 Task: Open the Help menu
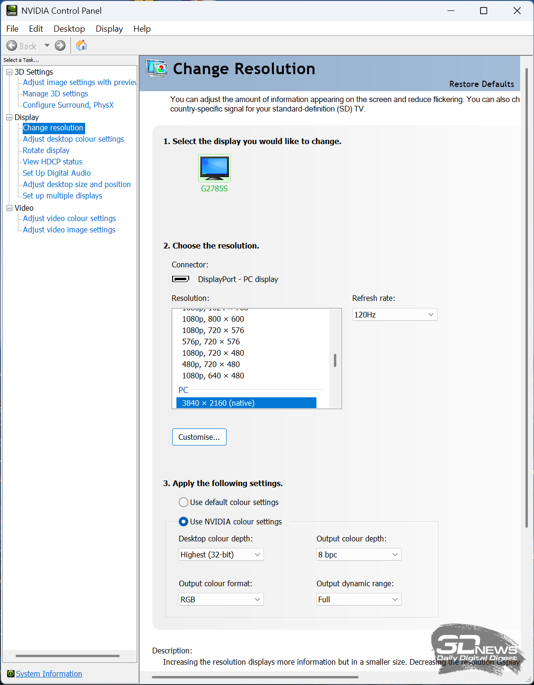coord(142,29)
